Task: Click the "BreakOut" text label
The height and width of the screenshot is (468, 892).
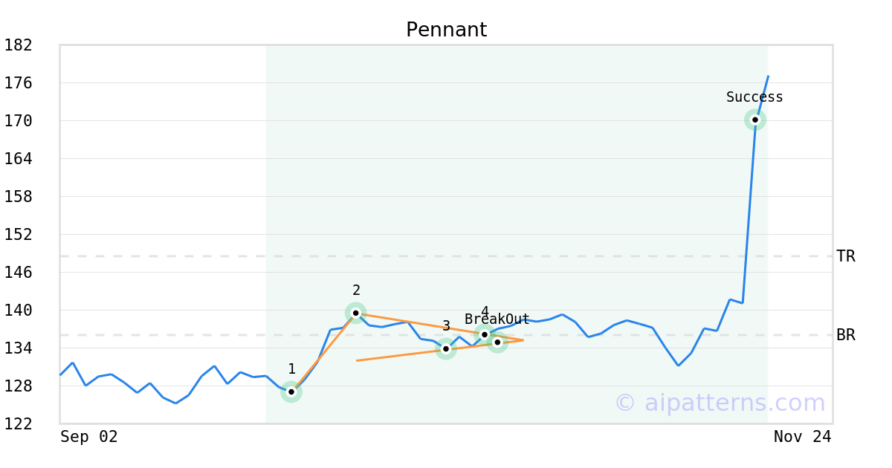Action: click(x=497, y=319)
